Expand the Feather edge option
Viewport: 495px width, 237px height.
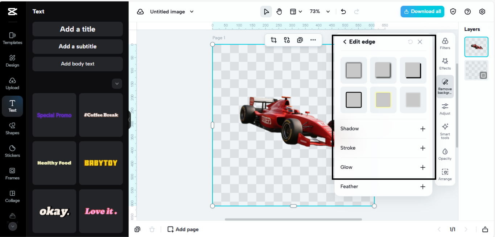coord(422,187)
